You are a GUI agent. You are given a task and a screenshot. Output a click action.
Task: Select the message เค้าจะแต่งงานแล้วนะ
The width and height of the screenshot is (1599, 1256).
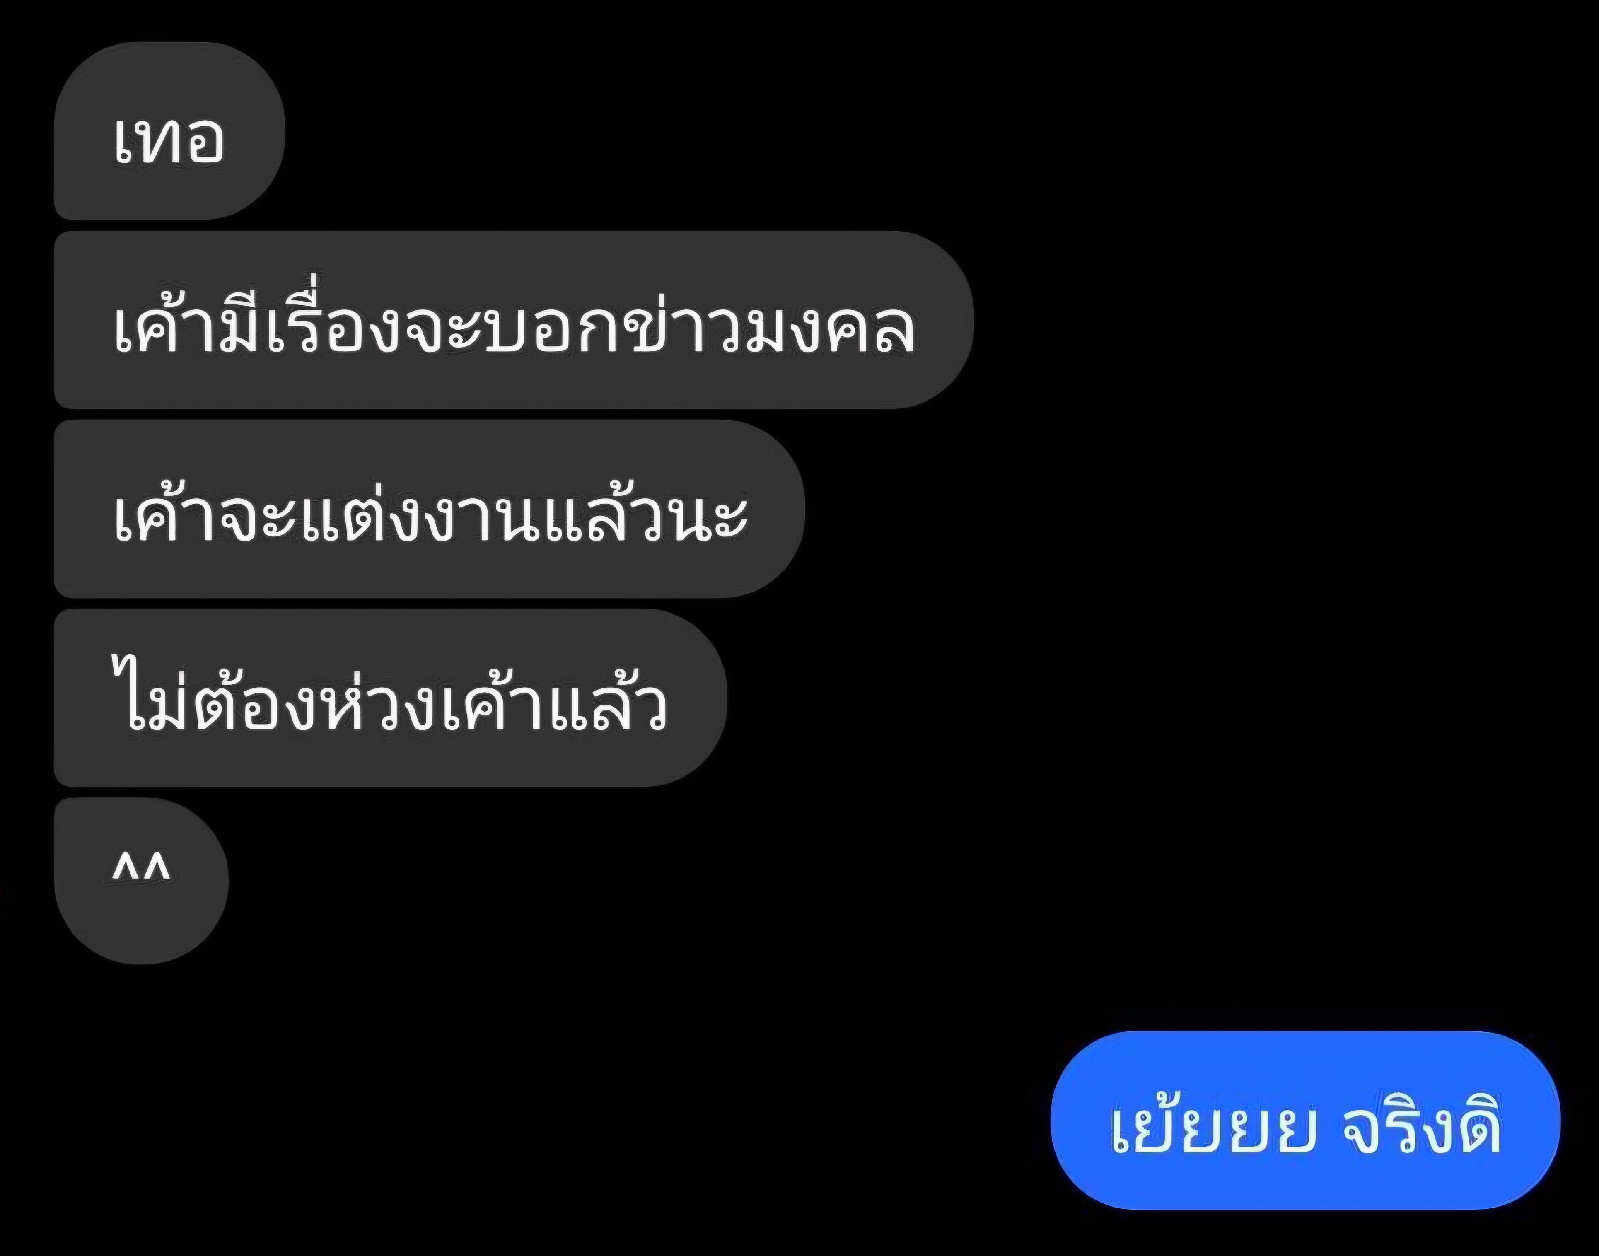coord(429,509)
